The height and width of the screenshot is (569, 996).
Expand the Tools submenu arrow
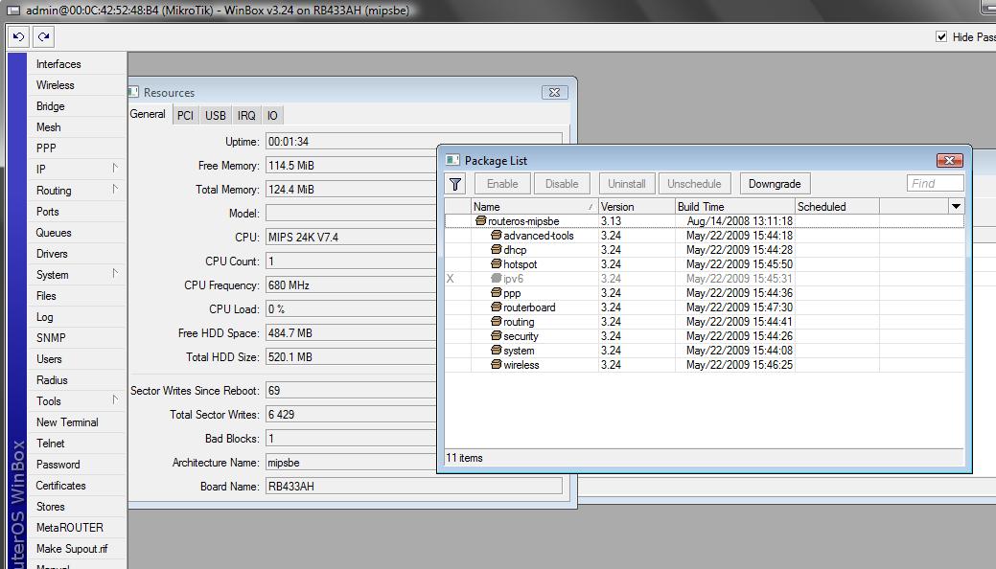(115, 400)
